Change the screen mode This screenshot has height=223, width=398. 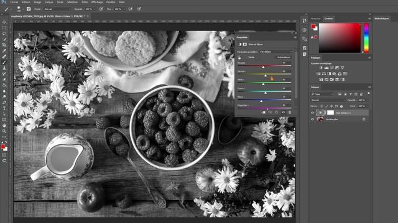point(4,160)
